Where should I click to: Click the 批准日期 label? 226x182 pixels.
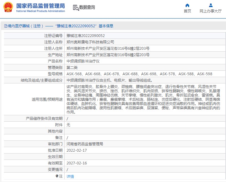(x=55, y=150)
